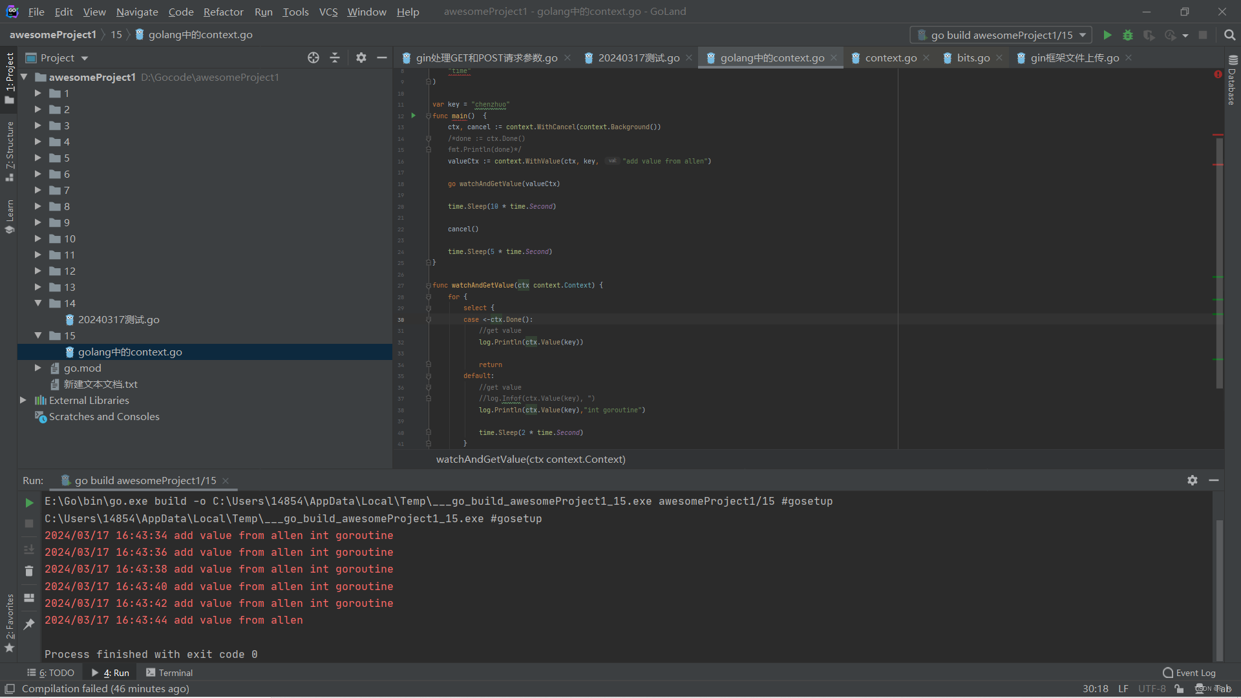Switch to the context.go editor tab
Screen dimensions: 1241x698
tap(890, 58)
